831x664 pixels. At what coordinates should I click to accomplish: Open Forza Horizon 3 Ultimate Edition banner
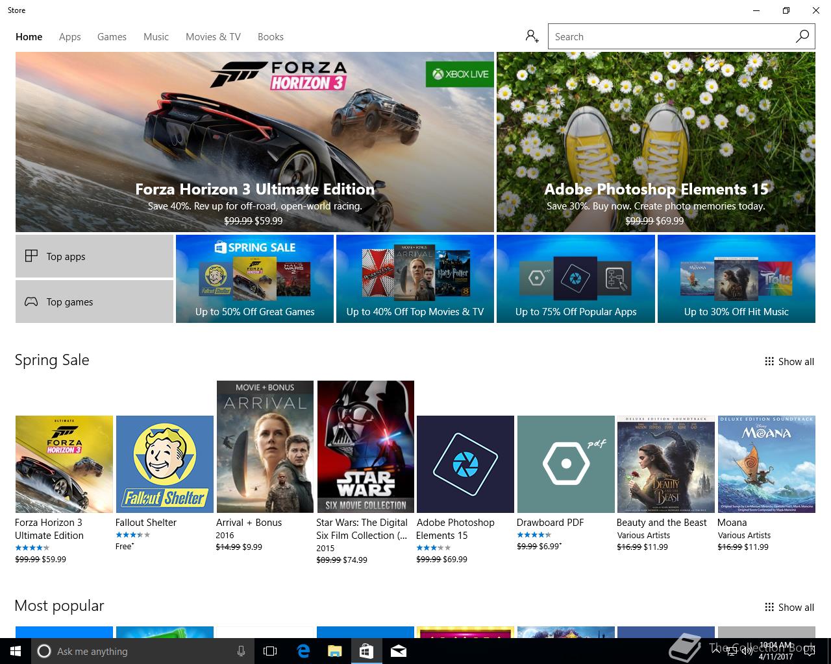pyautogui.click(x=254, y=142)
